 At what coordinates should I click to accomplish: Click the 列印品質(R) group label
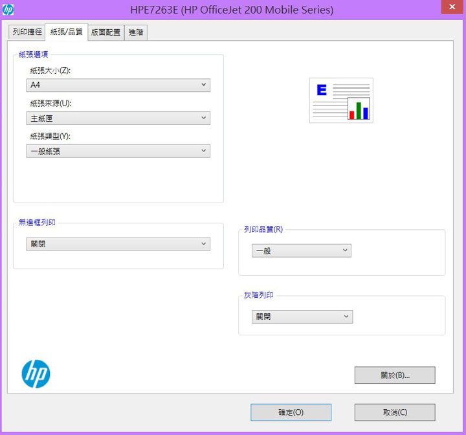pos(263,229)
